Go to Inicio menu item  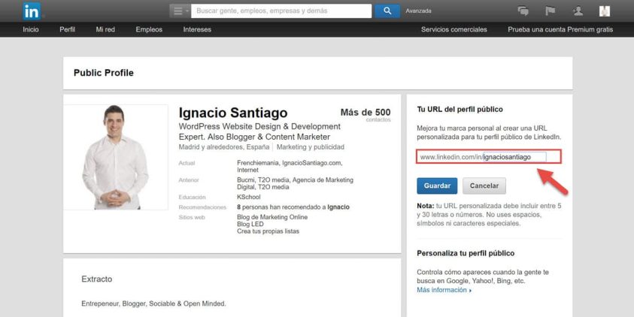point(31,29)
